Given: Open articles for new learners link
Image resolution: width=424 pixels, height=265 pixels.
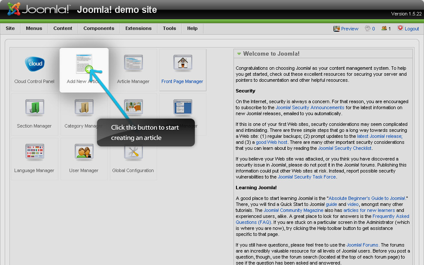Looking at the screenshot, I should point(369,210).
